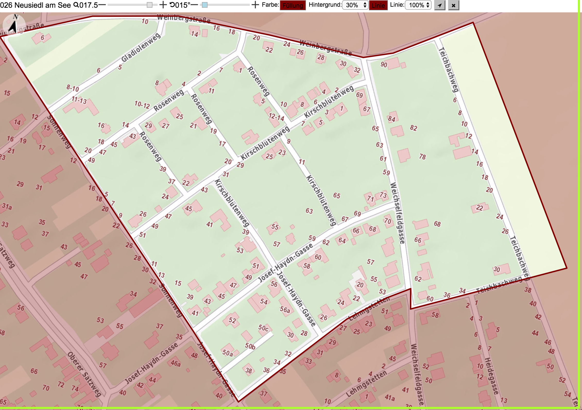The width and height of the screenshot is (582, 410).
Task: Decrease zoom with the minus icon
Action: 102,5
